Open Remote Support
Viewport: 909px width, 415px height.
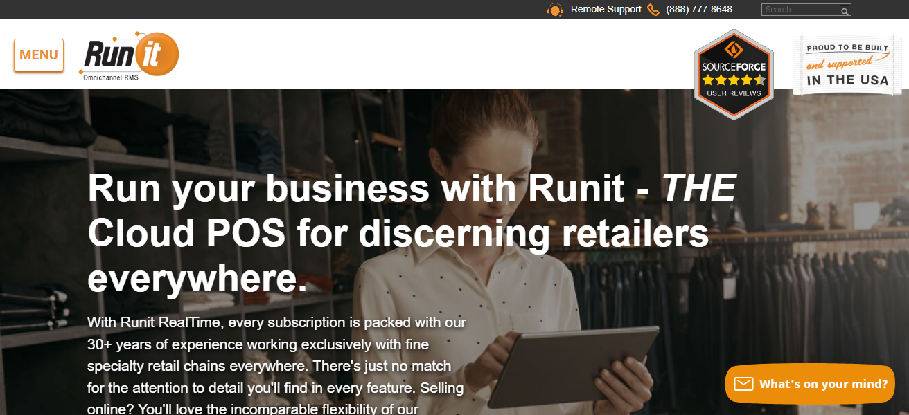coord(604,9)
